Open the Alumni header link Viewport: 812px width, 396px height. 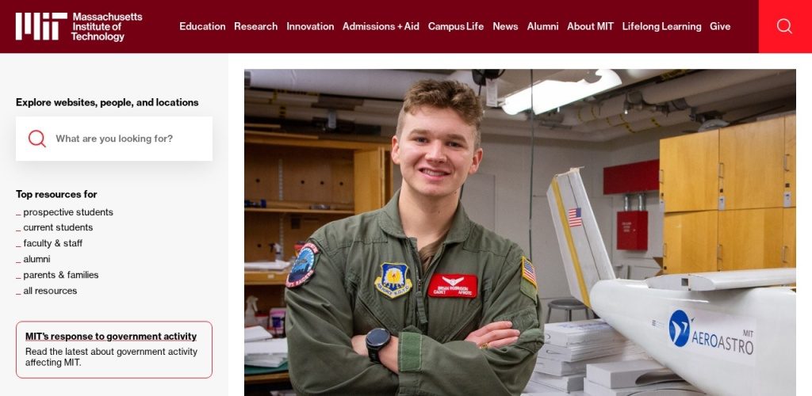pyautogui.click(x=542, y=26)
